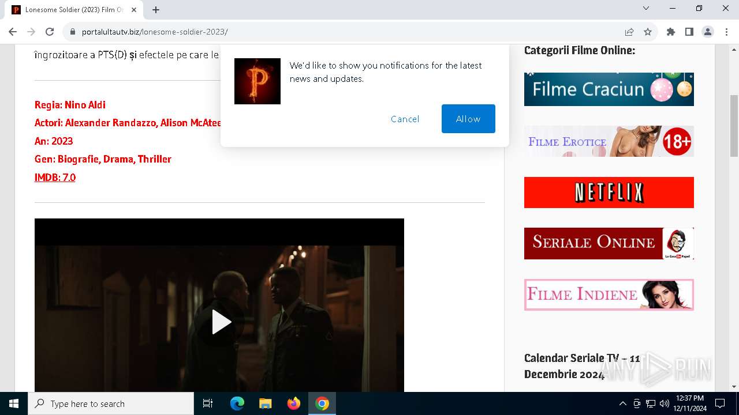Click Categorii Filme Online heading
This screenshot has height=415, width=739.
[x=580, y=51]
